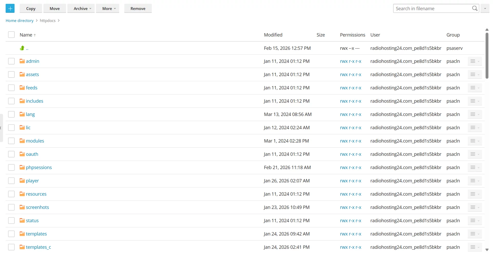Click the green plus button to add new item
493x260 pixels.
(x=10, y=8)
